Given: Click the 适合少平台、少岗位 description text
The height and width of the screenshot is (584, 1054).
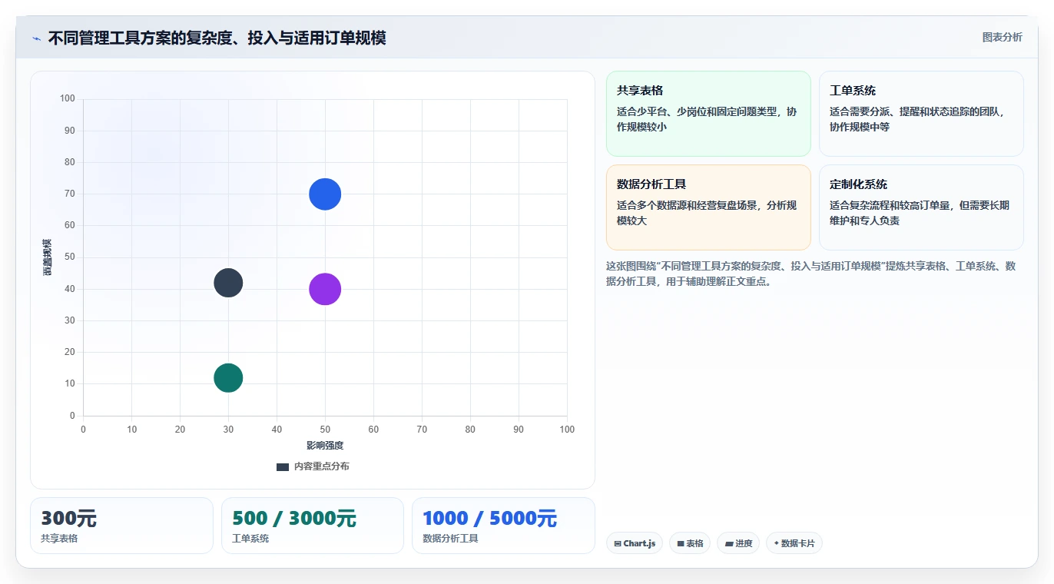Looking at the screenshot, I should pyautogui.click(x=707, y=119).
